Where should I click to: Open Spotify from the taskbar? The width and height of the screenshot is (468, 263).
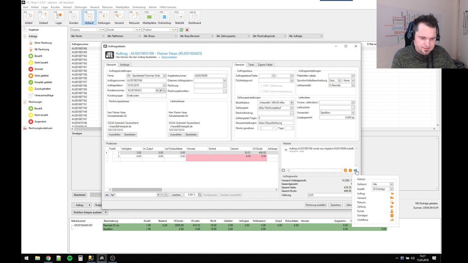coord(69,258)
